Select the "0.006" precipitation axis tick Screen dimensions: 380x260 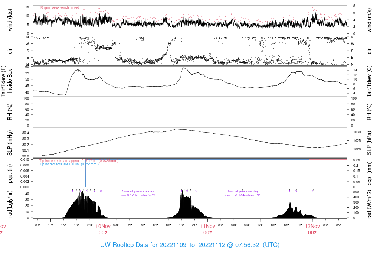point(25,171)
